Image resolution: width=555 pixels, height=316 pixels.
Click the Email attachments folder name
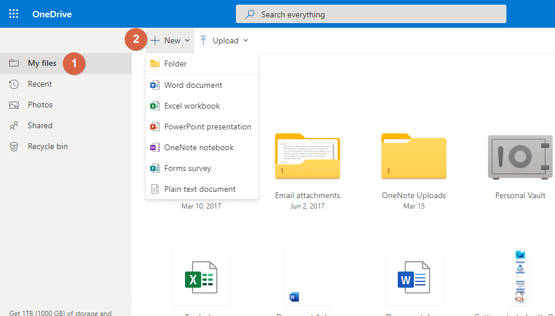307,195
